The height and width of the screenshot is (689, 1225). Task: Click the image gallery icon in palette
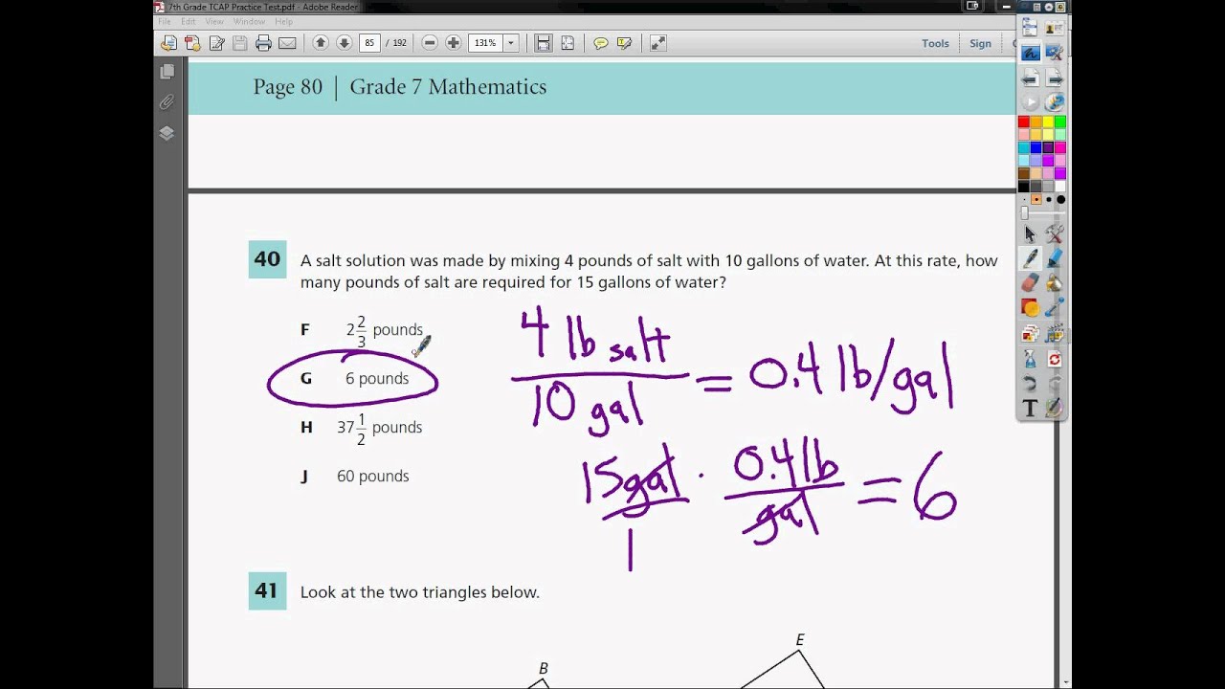(1030, 333)
